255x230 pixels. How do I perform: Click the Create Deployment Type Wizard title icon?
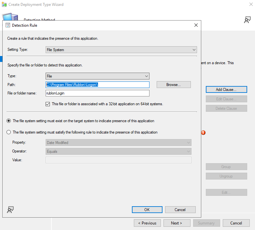click(4, 5)
